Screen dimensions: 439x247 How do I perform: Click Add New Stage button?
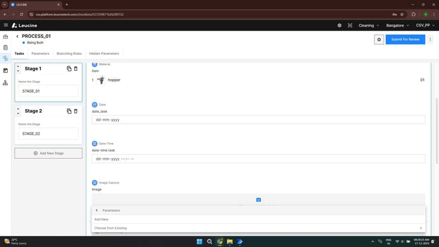(x=48, y=153)
